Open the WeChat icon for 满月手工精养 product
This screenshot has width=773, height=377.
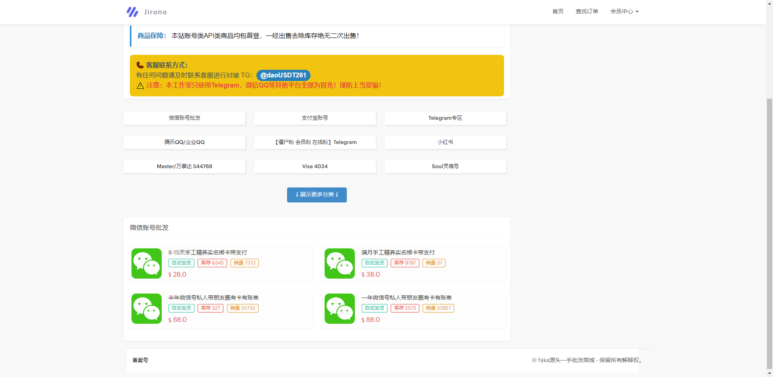[340, 263]
